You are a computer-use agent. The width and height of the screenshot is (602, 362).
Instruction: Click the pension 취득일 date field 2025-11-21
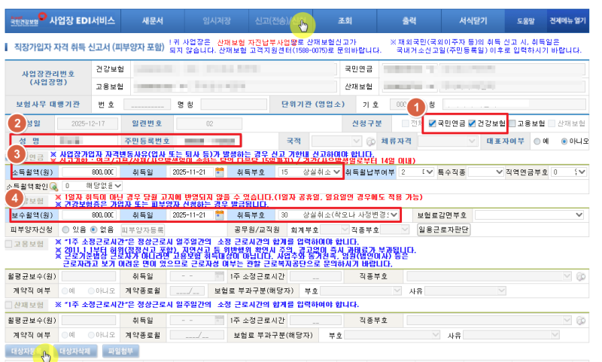191,172
